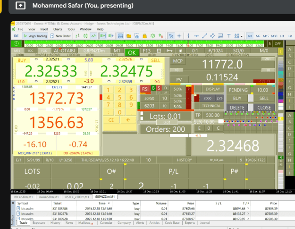Toggle the R button next to OFF
Screen dimensions: 295x229
click(270, 44)
